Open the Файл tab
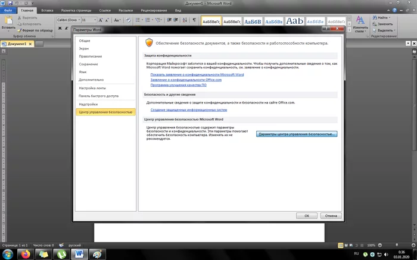 point(8,10)
